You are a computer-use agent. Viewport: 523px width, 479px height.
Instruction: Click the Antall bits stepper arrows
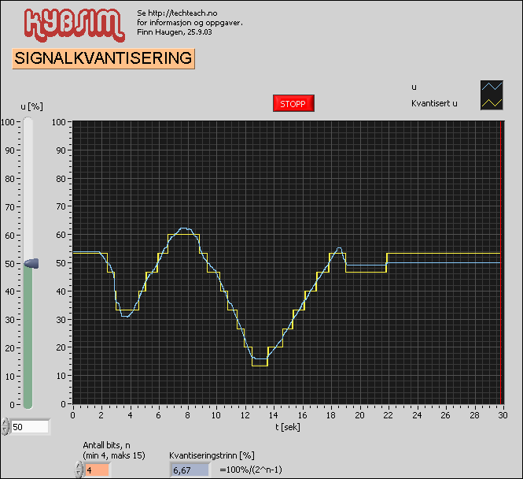pyautogui.click(x=79, y=470)
